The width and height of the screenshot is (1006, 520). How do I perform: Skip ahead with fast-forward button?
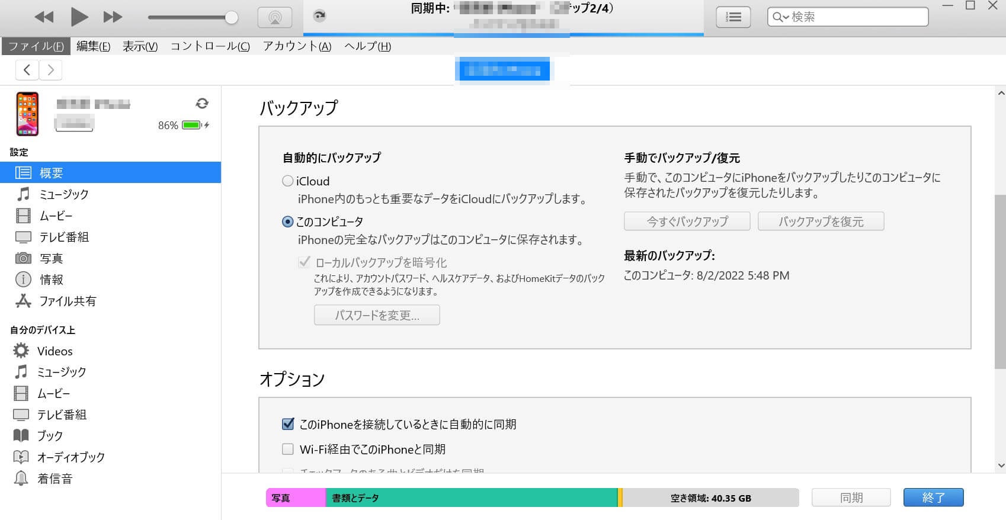113,17
